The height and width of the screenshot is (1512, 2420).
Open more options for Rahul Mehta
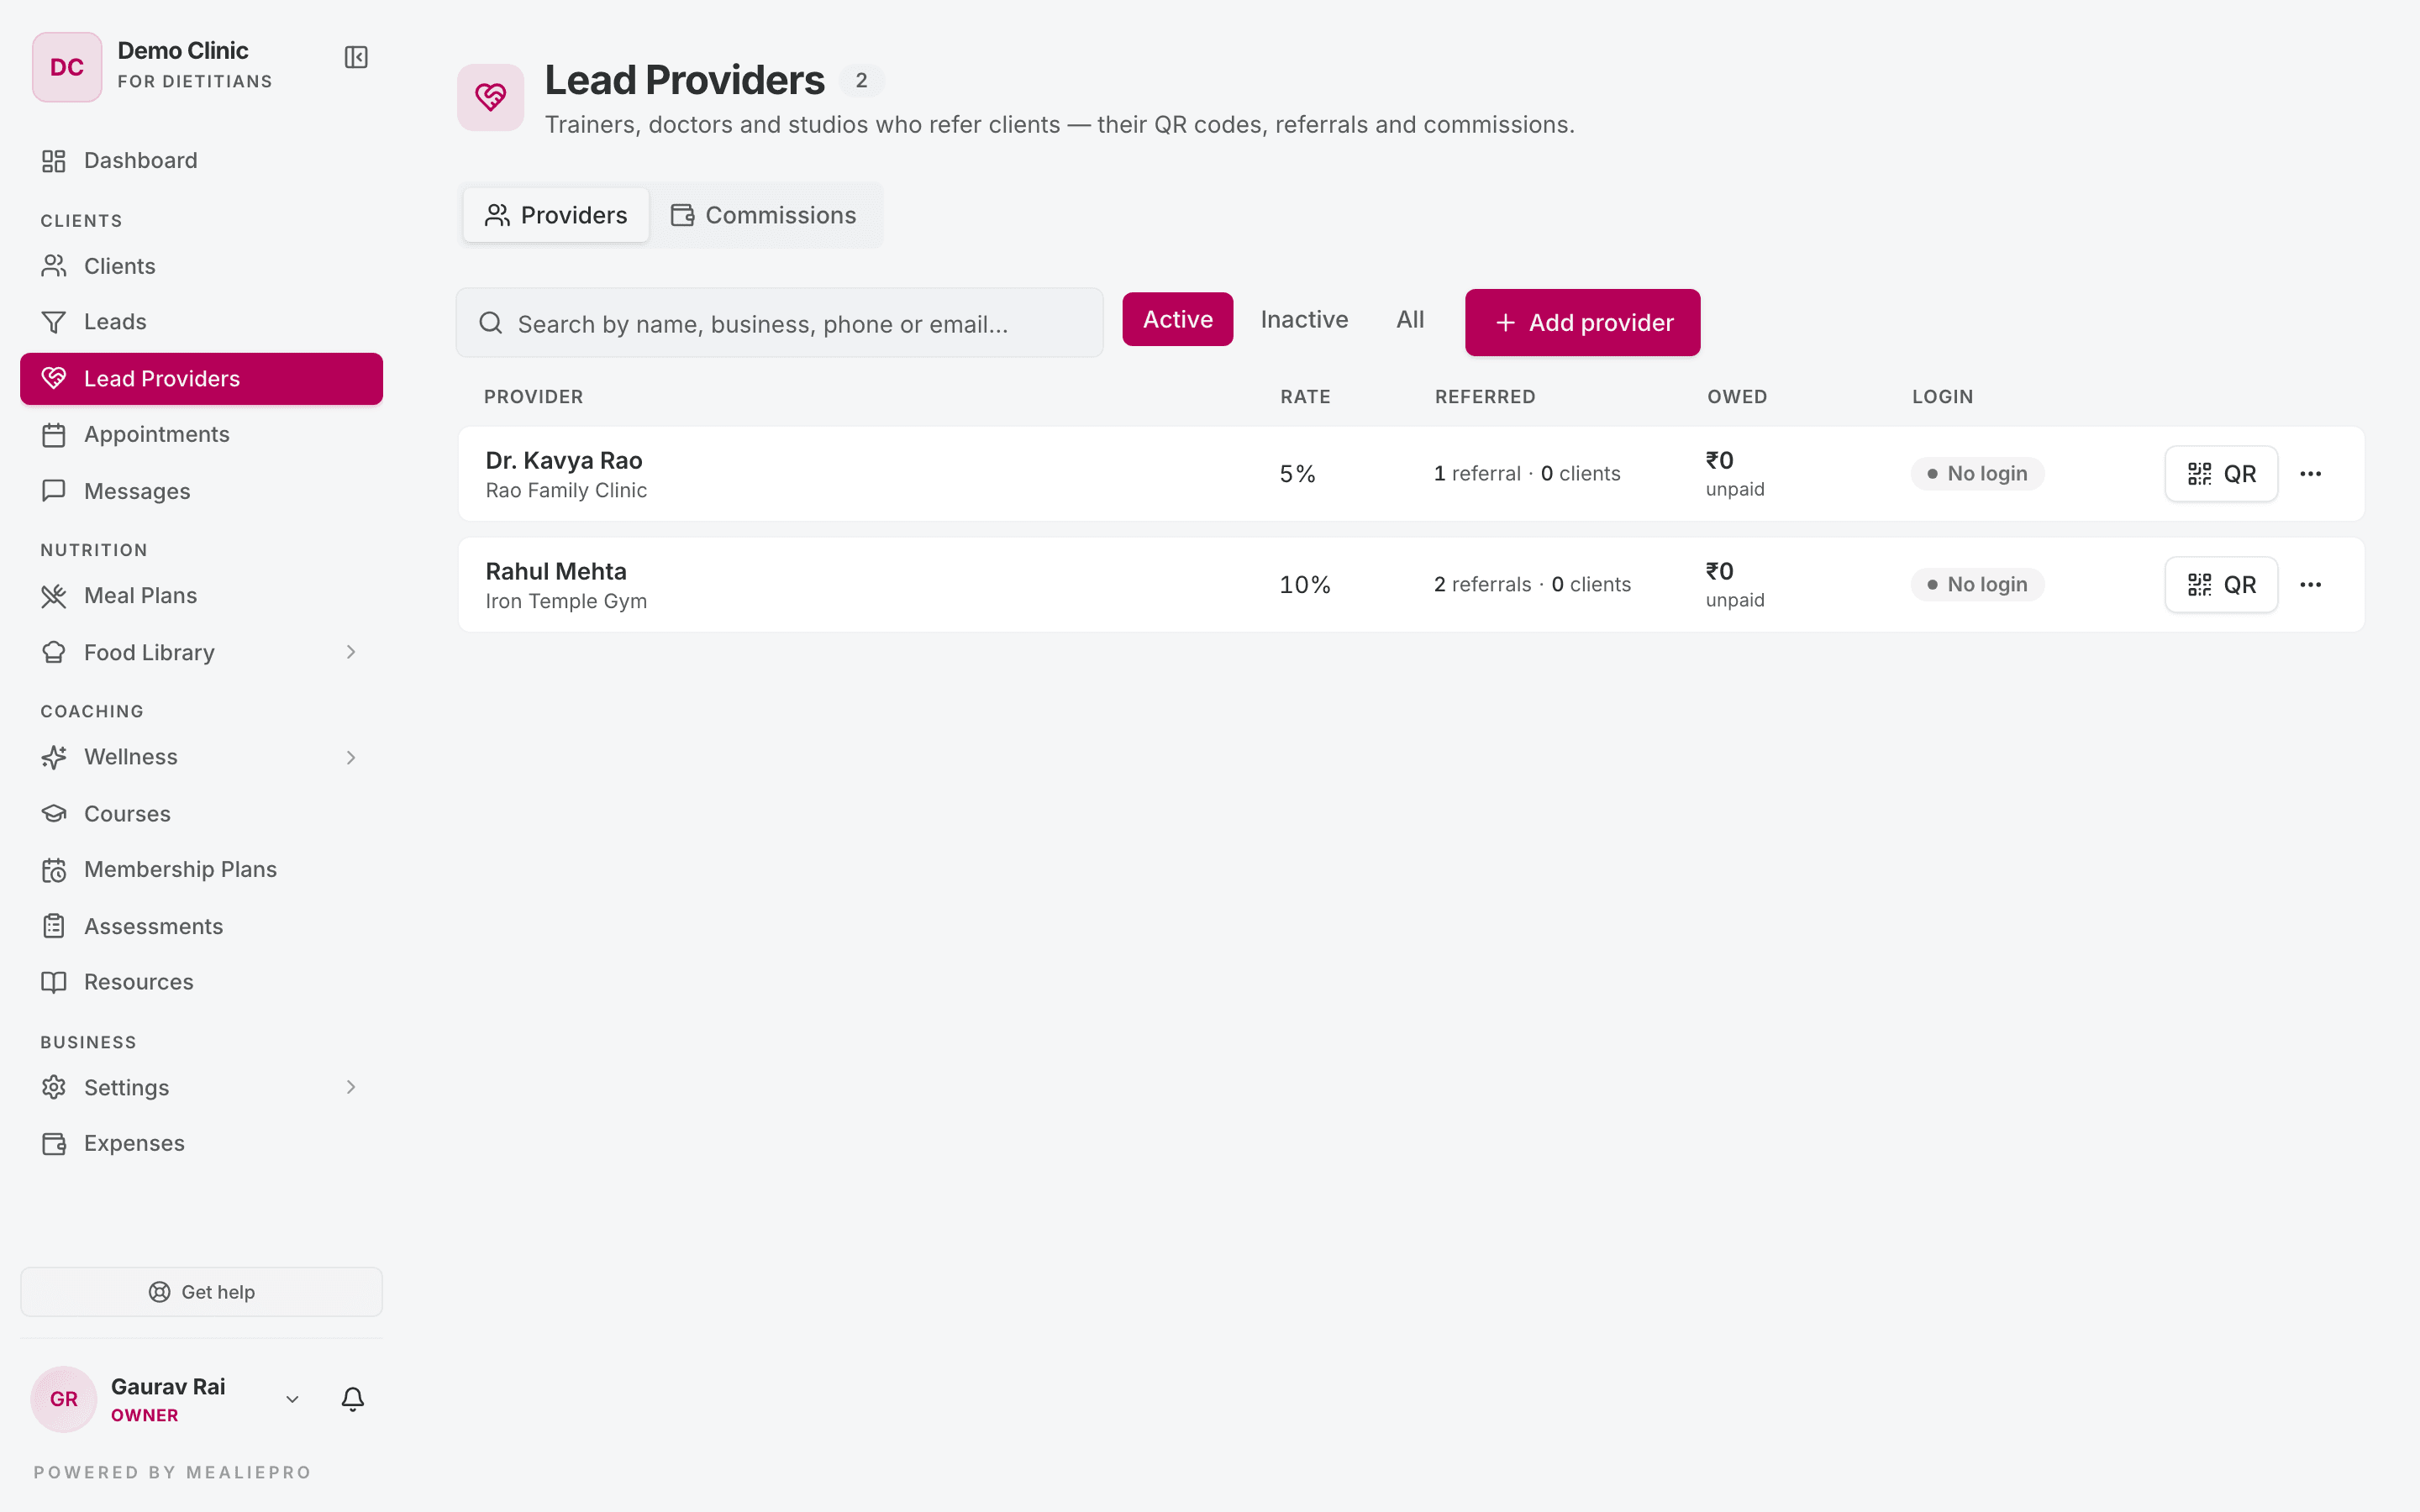click(2310, 585)
